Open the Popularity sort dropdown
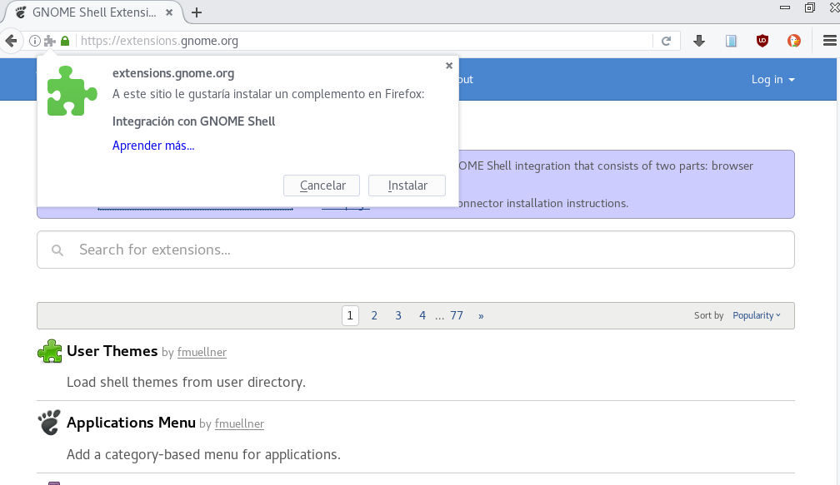 [757, 315]
